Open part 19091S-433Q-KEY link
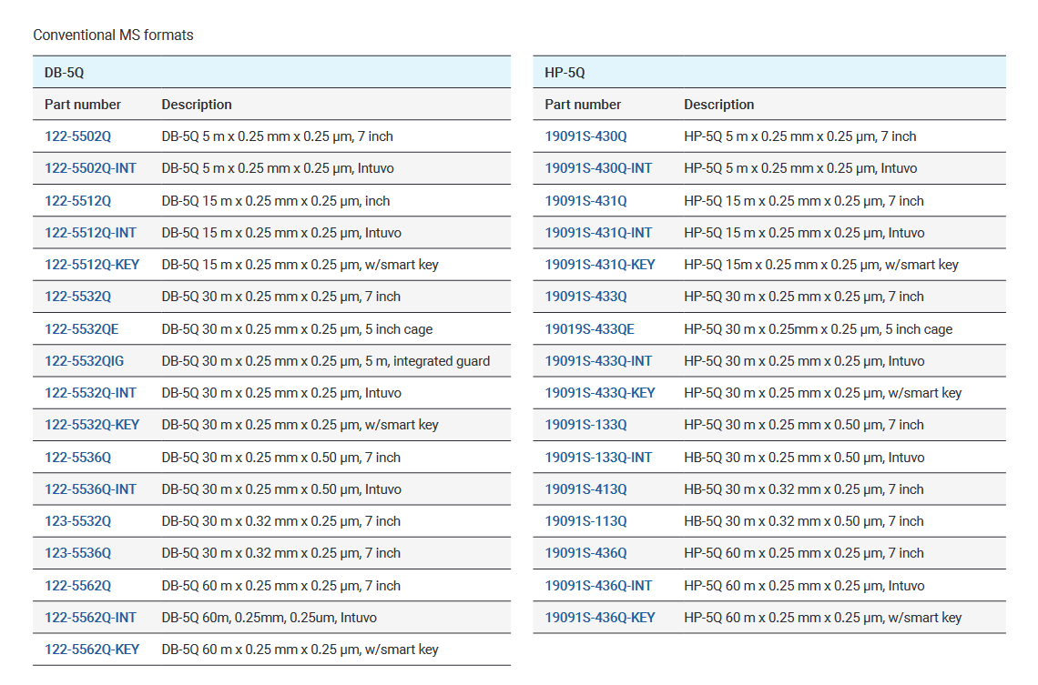1038x685 pixels. 600,393
